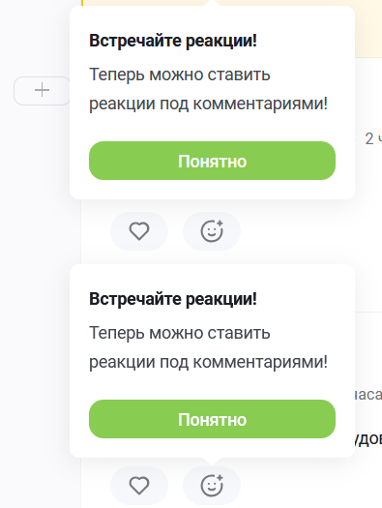Like the upper comment with the heart icon

tap(139, 231)
